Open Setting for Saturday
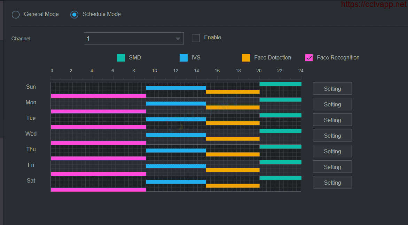This screenshot has height=225, width=408. [332, 182]
